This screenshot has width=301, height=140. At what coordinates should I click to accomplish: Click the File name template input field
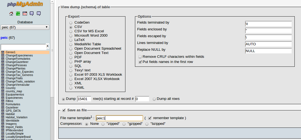coord(119,118)
